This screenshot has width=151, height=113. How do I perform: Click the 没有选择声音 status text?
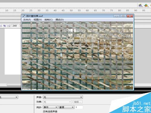(50, 111)
